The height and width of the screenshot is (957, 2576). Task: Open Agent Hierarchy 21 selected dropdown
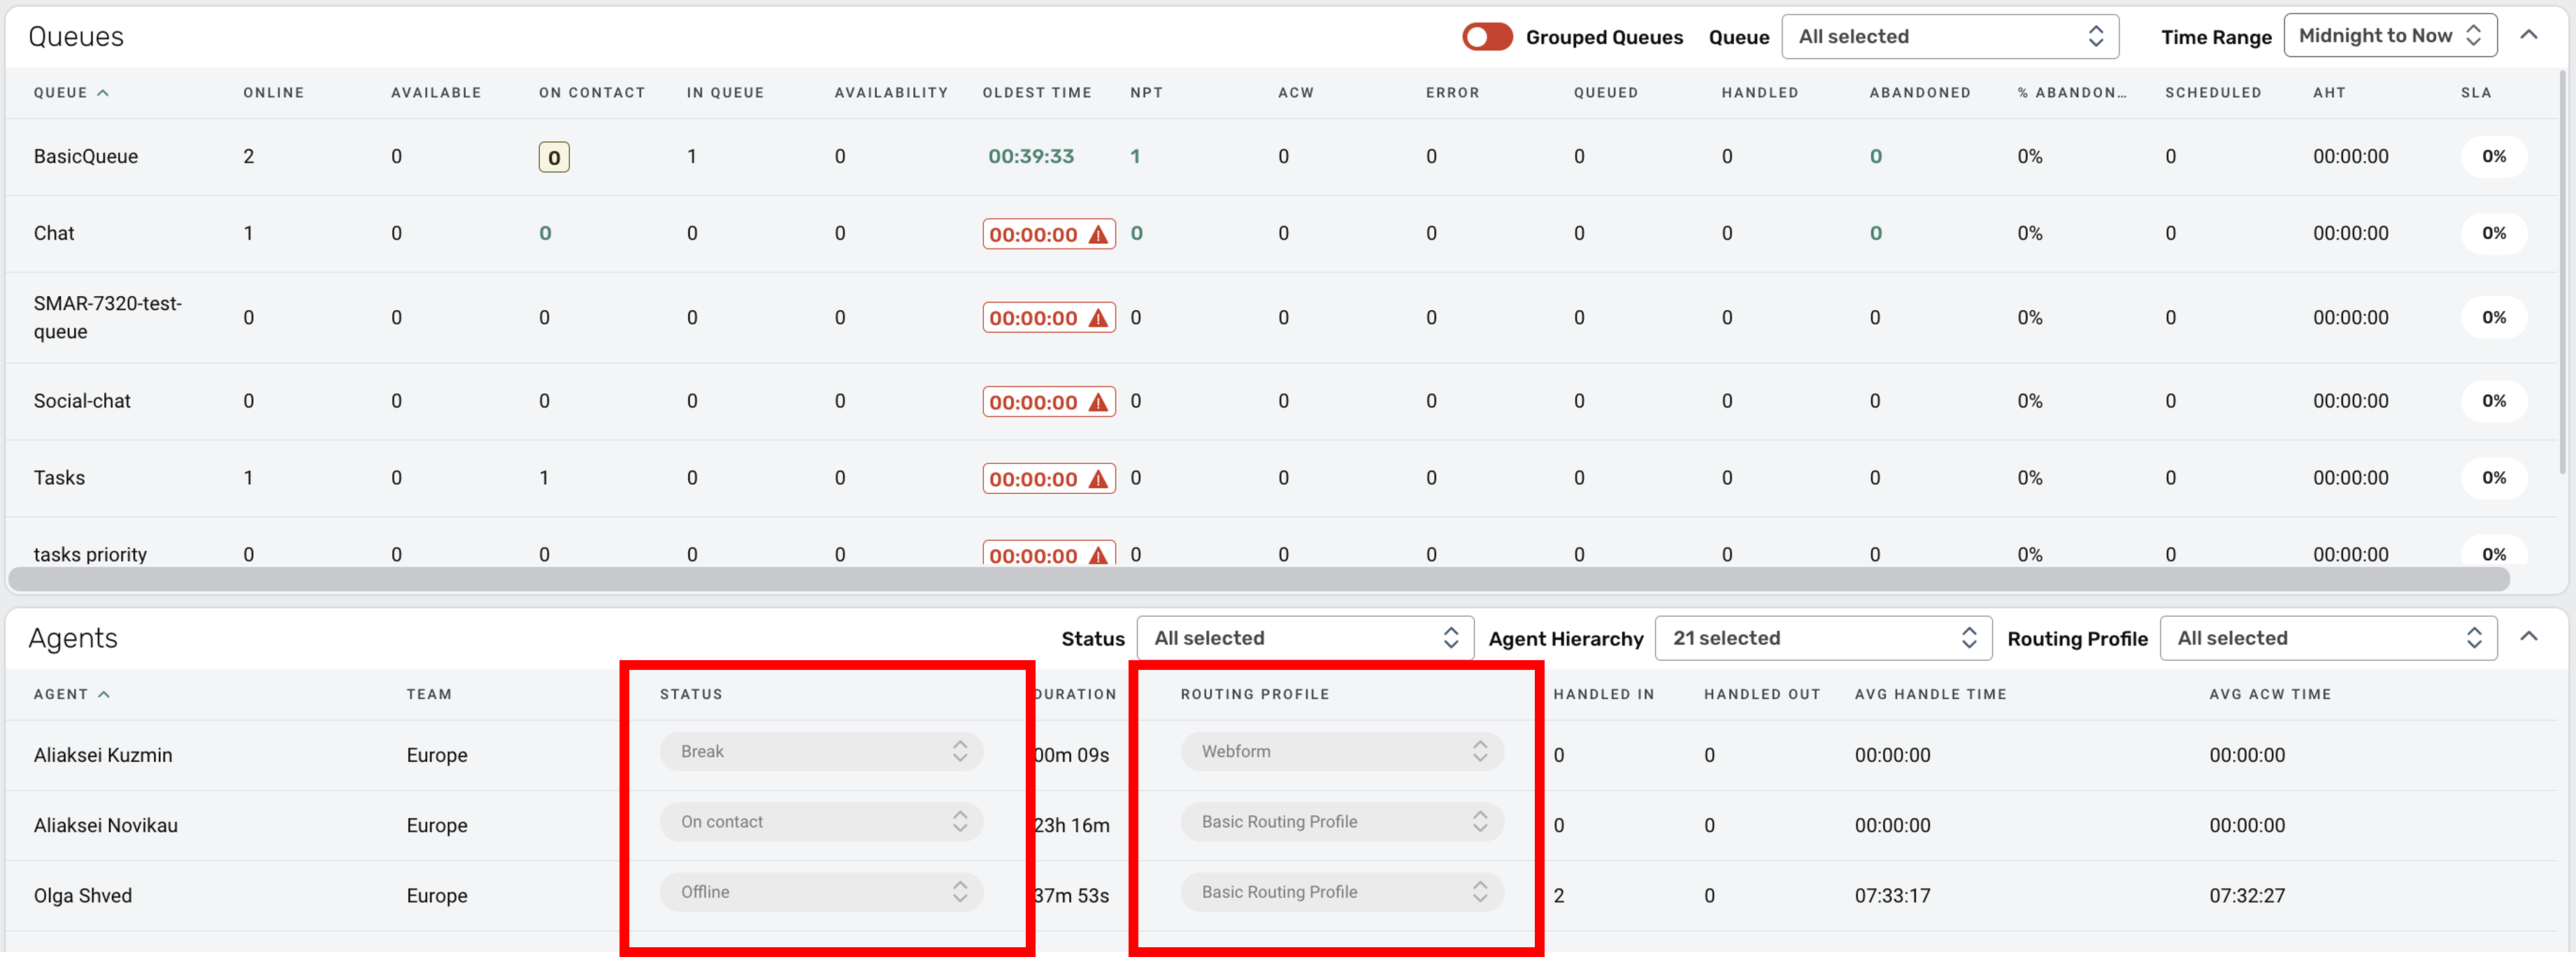pos(1822,638)
